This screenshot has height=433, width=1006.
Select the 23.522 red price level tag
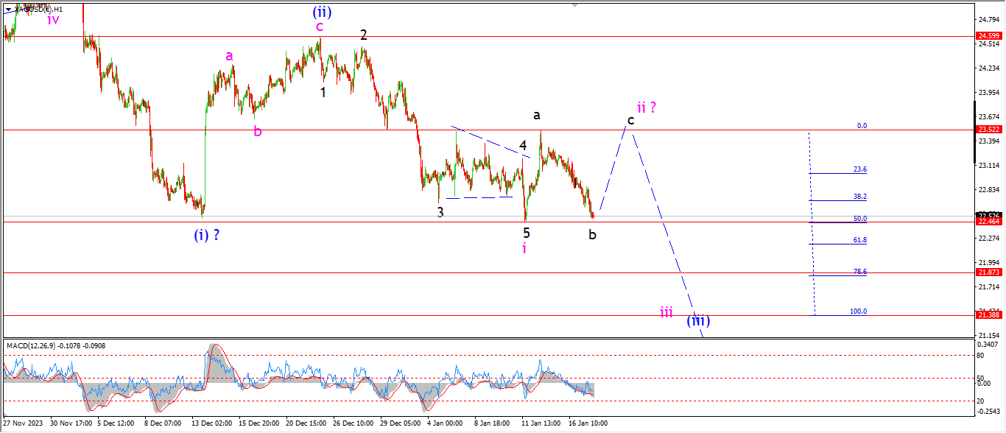[x=988, y=130]
